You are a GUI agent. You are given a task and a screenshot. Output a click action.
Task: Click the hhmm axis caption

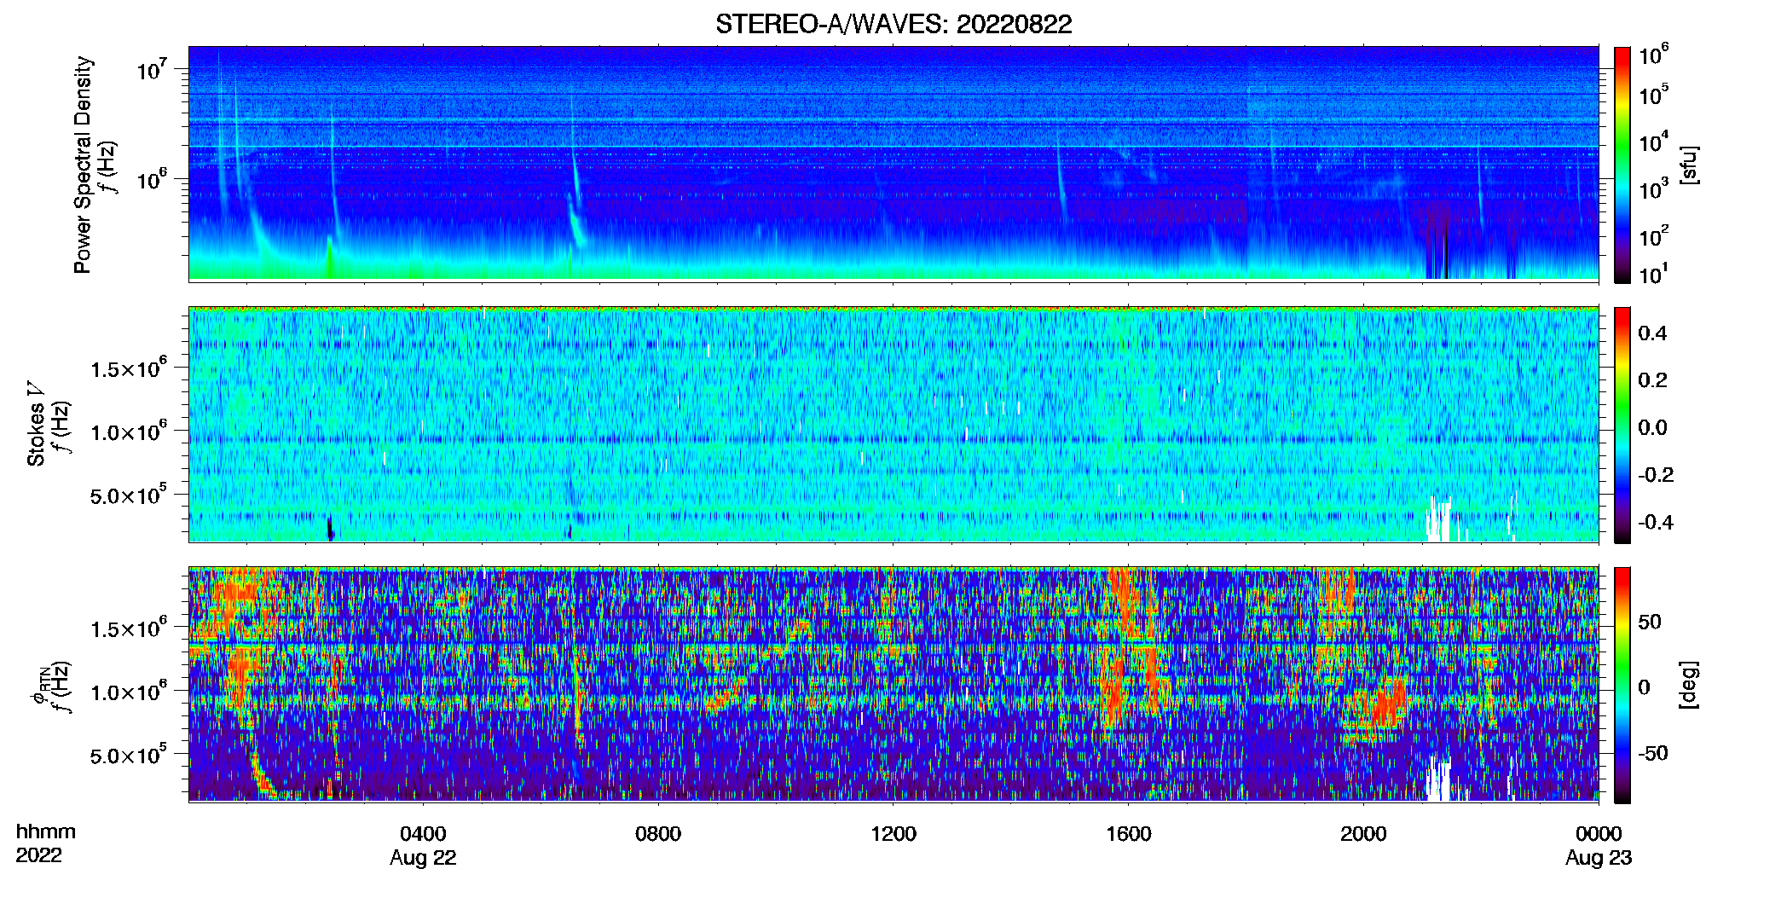click(x=46, y=831)
